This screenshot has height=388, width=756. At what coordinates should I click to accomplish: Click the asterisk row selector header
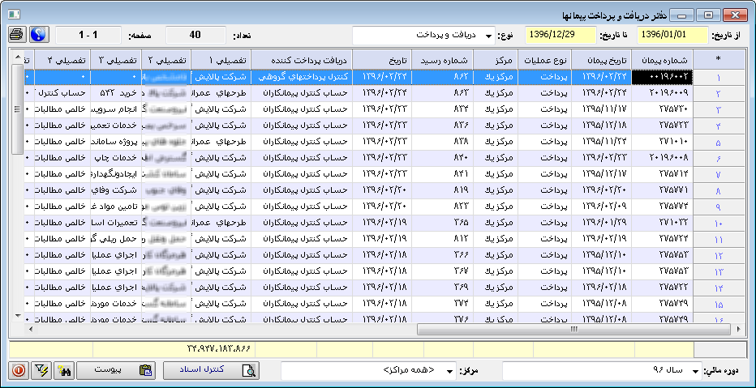pos(717,59)
